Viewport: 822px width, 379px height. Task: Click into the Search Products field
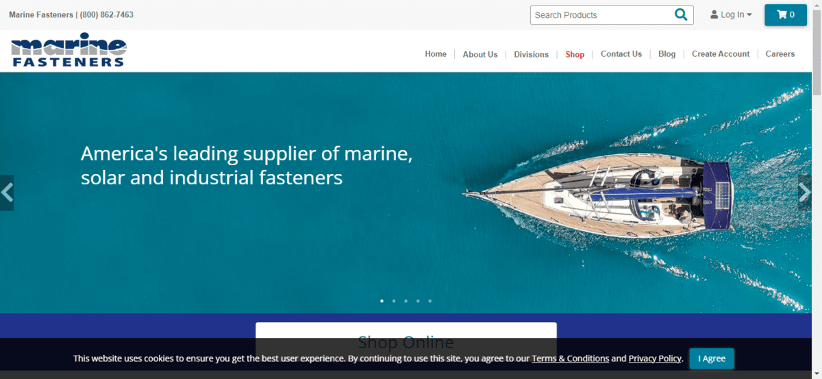(601, 15)
